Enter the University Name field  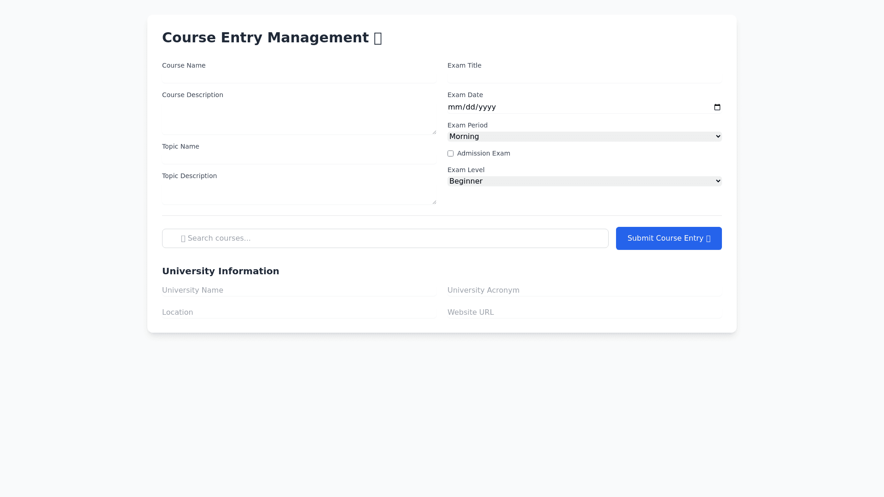(299, 290)
